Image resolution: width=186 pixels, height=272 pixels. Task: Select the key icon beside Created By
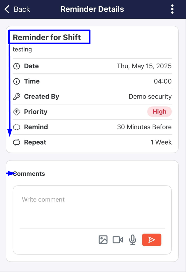click(x=16, y=97)
